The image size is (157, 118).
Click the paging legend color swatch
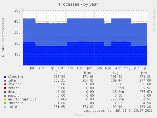5,96
